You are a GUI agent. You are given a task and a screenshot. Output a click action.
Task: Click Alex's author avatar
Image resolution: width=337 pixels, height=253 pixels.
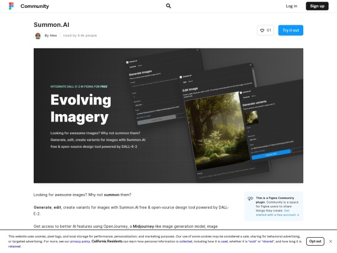[38, 35]
